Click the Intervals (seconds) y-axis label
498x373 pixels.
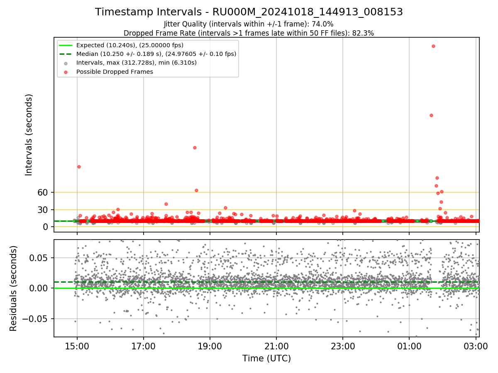29,135
